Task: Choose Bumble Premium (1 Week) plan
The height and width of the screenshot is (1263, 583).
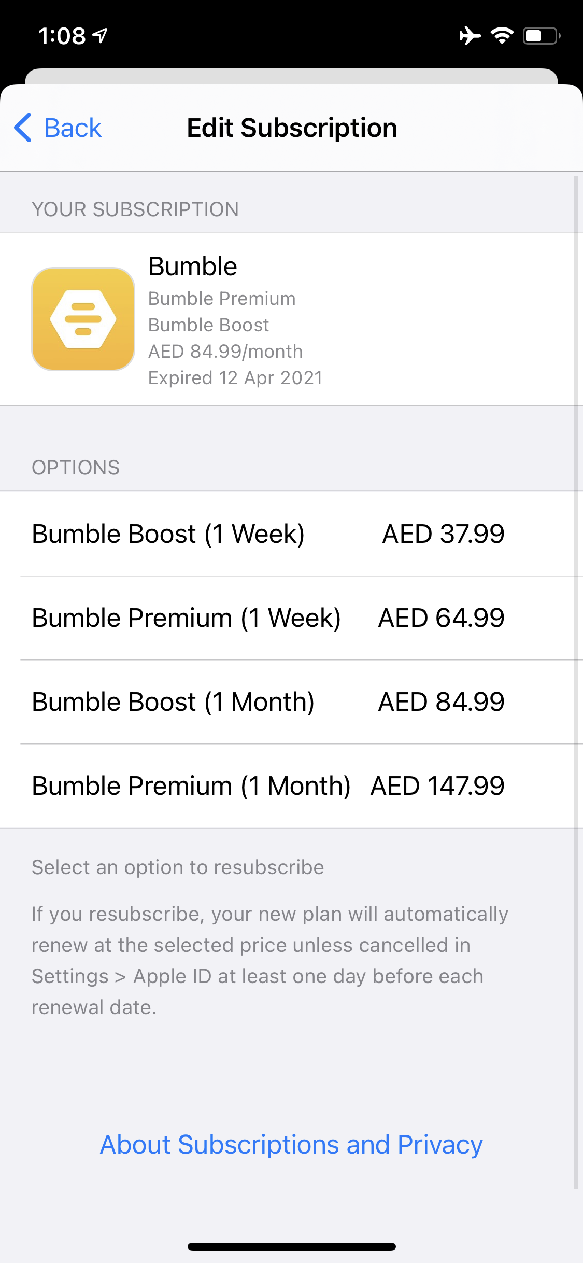Action: [291, 618]
